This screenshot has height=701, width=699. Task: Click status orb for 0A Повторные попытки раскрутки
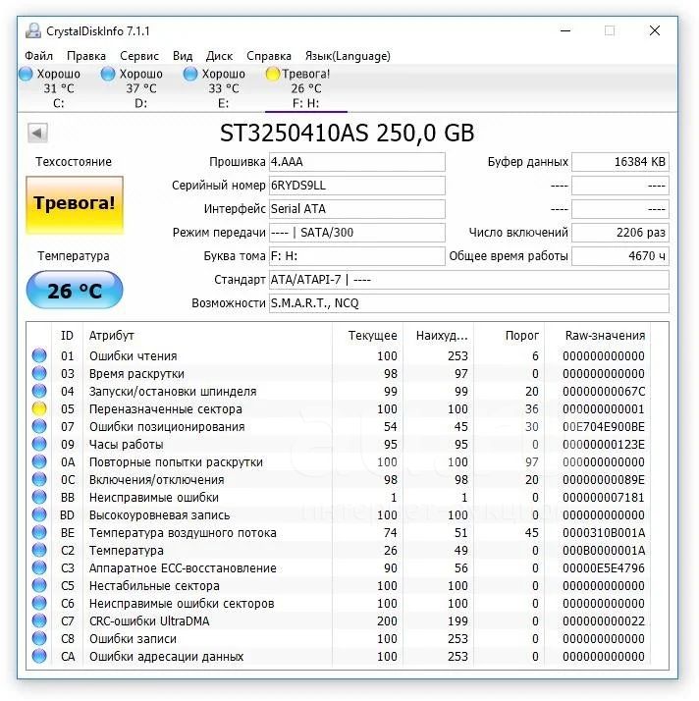[39, 461]
